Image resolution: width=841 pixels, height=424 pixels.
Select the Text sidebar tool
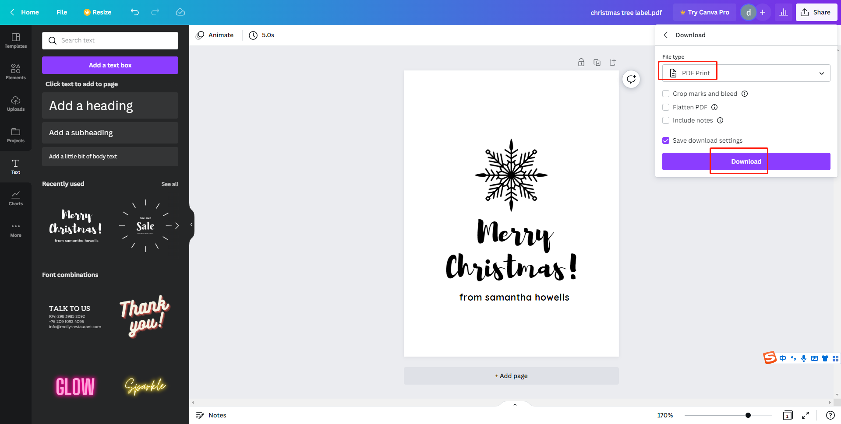[x=16, y=167]
